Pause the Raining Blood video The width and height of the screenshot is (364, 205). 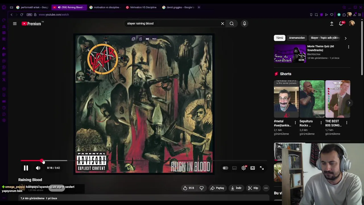26,168
